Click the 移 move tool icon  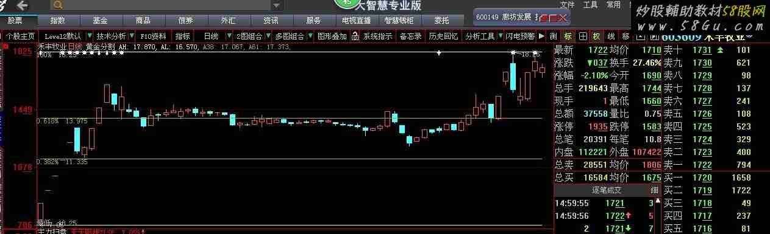tap(626, 36)
